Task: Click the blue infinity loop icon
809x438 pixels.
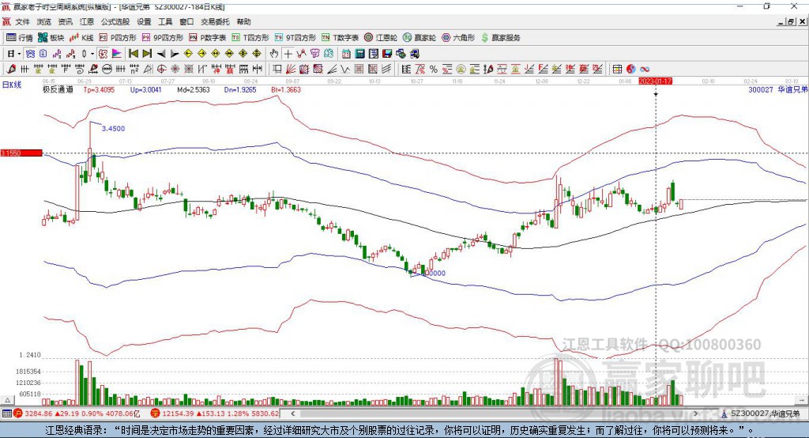Action: click(645, 70)
